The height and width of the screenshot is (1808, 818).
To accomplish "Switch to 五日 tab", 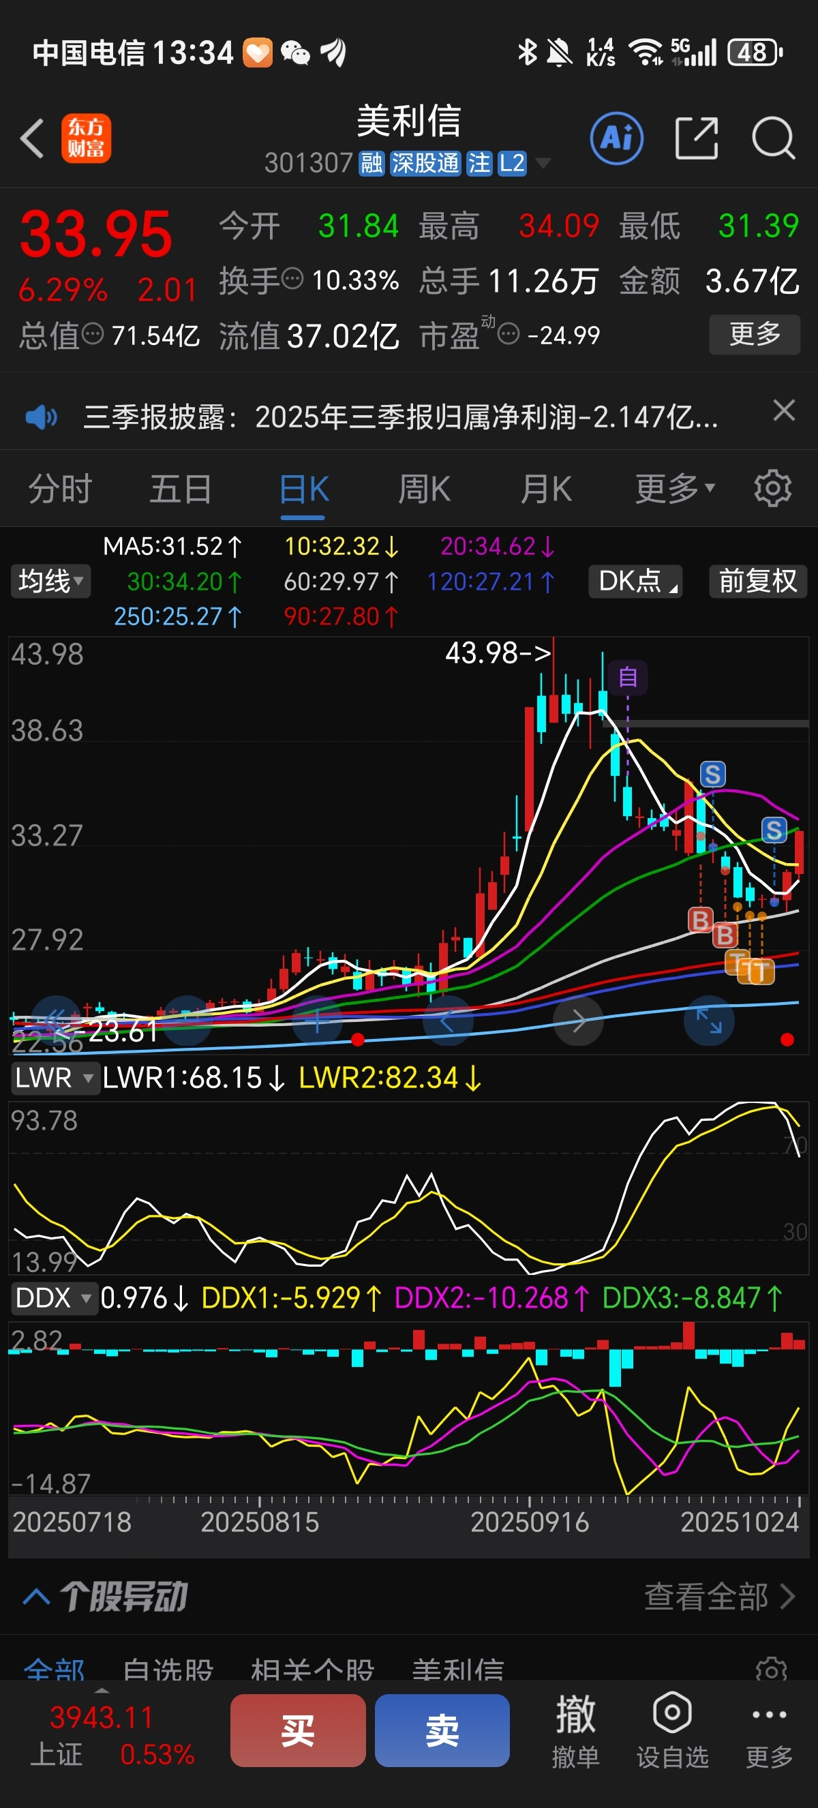I will tap(181, 489).
